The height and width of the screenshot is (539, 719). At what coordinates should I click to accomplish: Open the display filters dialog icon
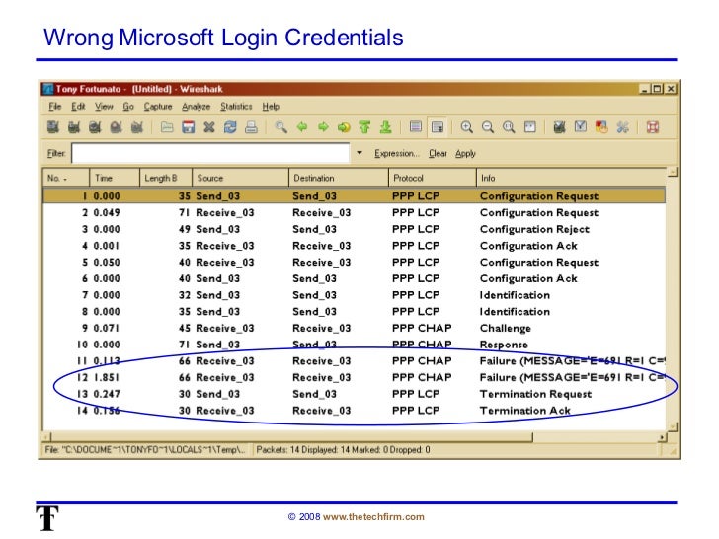tap(581, 127)
